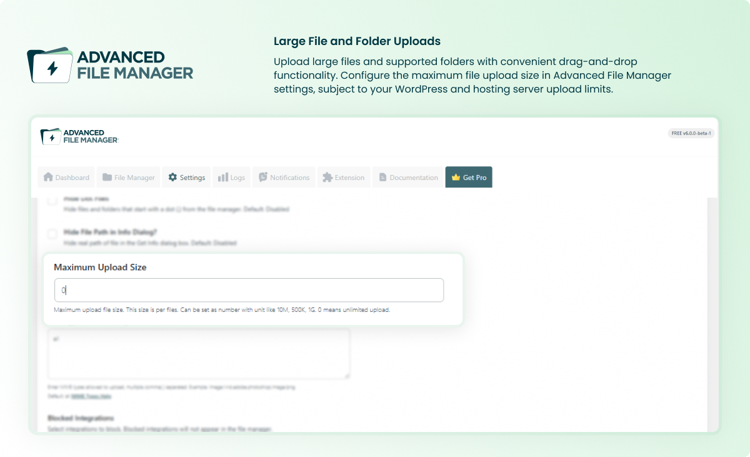
Task: Open the Logs tab
Action: tap(231, 178)
